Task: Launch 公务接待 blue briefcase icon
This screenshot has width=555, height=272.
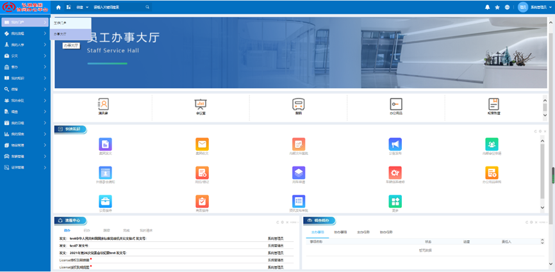Action: pos(105,202)
